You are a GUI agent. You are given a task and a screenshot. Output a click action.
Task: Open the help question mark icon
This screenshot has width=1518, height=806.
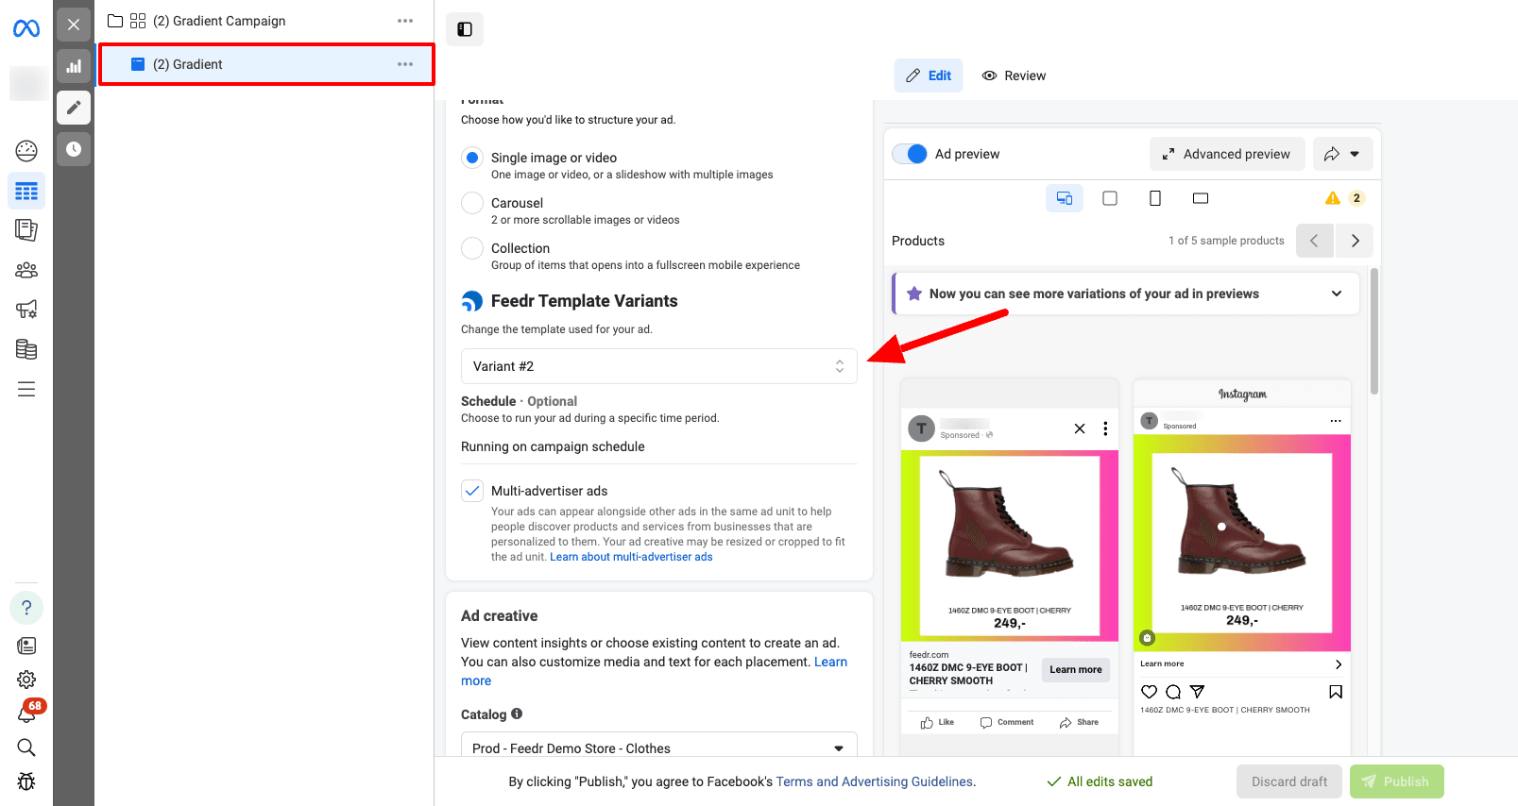click(x=26, y=608)
